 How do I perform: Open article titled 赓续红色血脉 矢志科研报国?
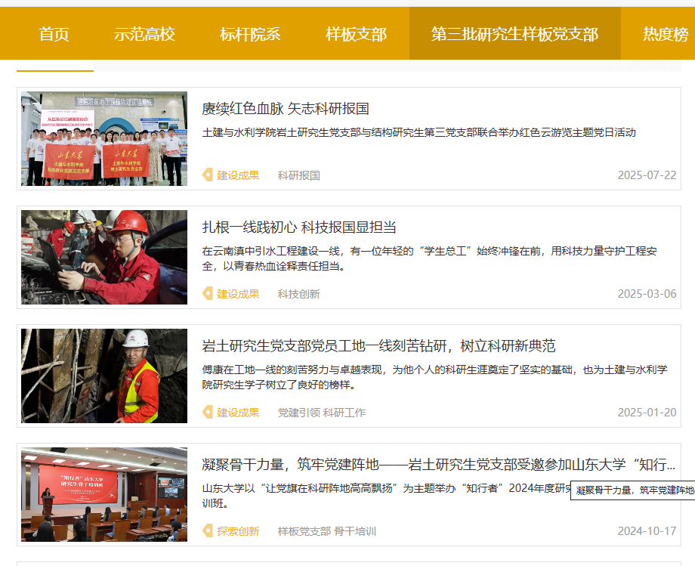(x=286, y=109)
